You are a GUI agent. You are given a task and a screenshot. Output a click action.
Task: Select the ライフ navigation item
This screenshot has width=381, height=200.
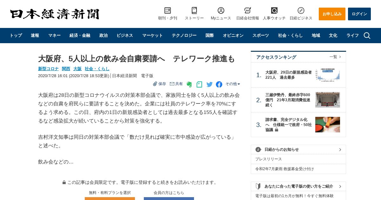[x=352, y=36]
